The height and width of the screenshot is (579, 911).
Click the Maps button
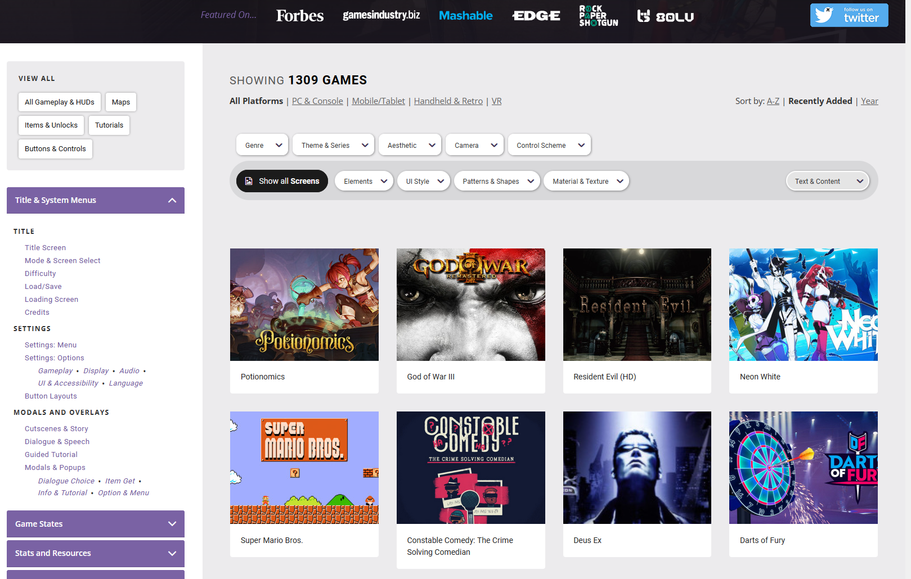coord(121,102)
